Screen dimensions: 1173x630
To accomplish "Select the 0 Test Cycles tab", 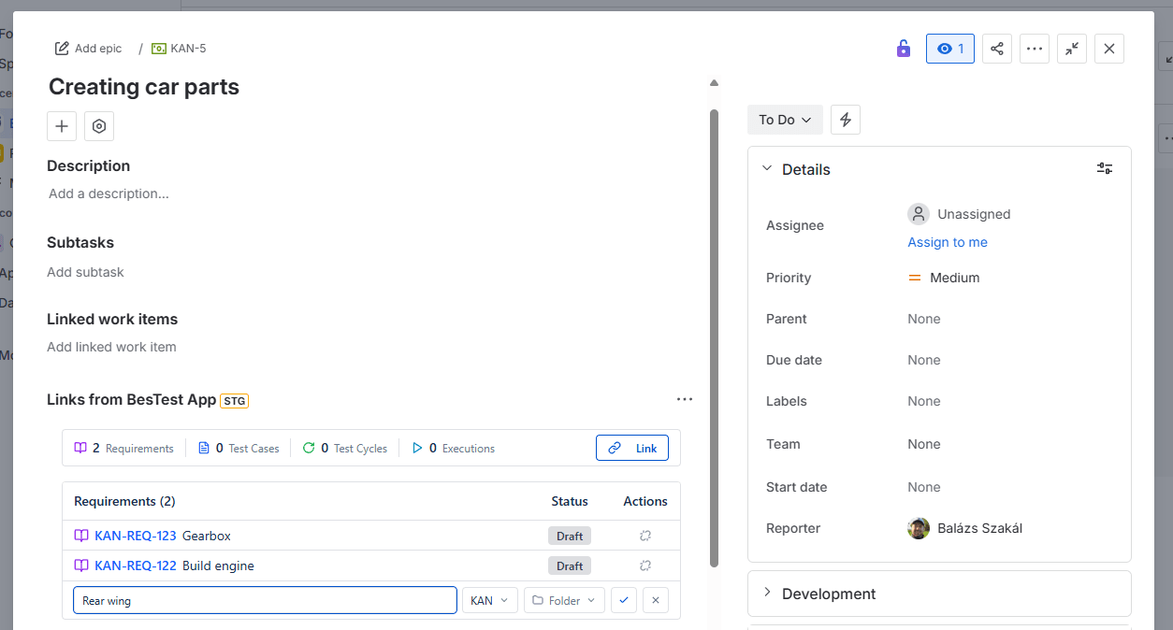I will pyautogui.click(x=344, y=448).
